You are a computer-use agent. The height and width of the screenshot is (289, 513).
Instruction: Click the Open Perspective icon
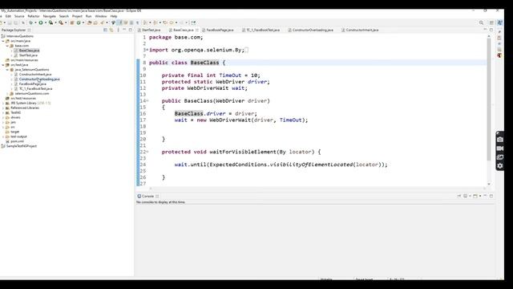[491, 22]
